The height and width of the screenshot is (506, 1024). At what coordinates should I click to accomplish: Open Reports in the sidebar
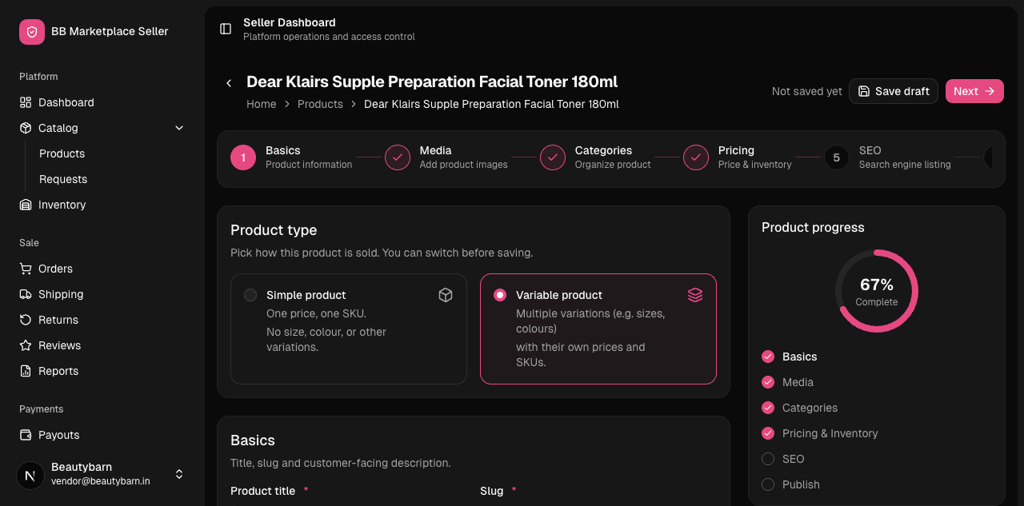click(x=102, y=371)
